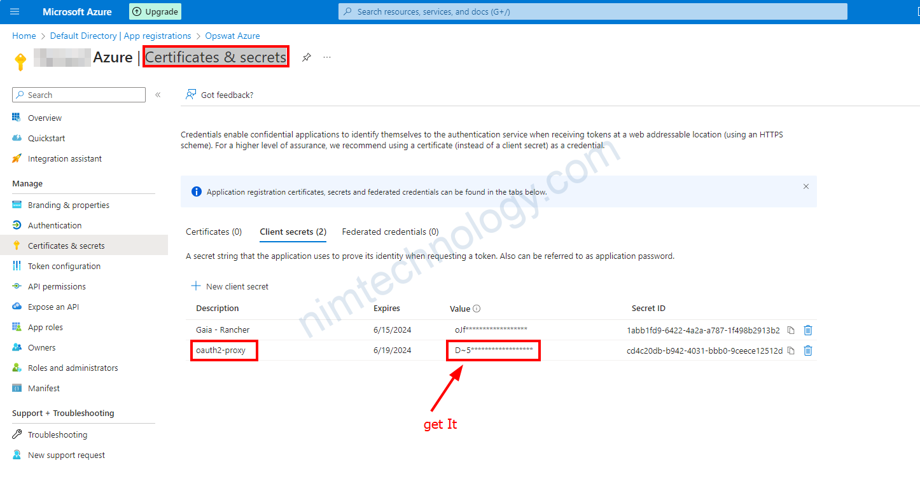Image resolution: width=920 pixels, height=479 pixels.
Task: Switch to the Federated credentials tab
Action: pos(390,232)
